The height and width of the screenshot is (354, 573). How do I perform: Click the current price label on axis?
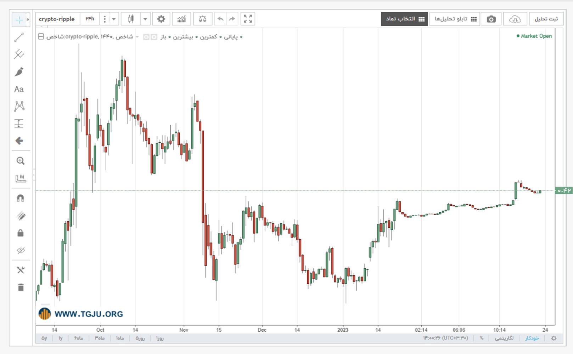point(564,190)
